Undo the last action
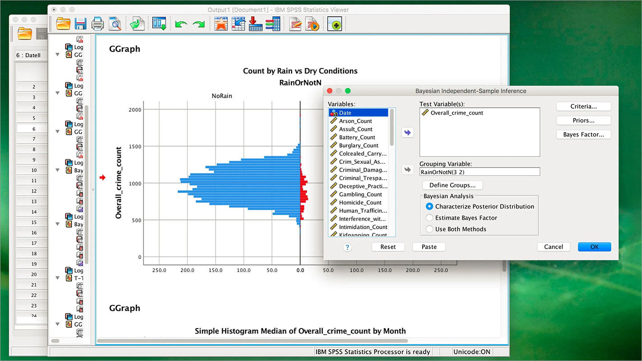The height and width of the screenshot is (361, 642). [x=180, y=24]
